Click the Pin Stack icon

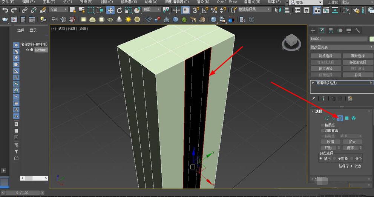click(313, 98)
